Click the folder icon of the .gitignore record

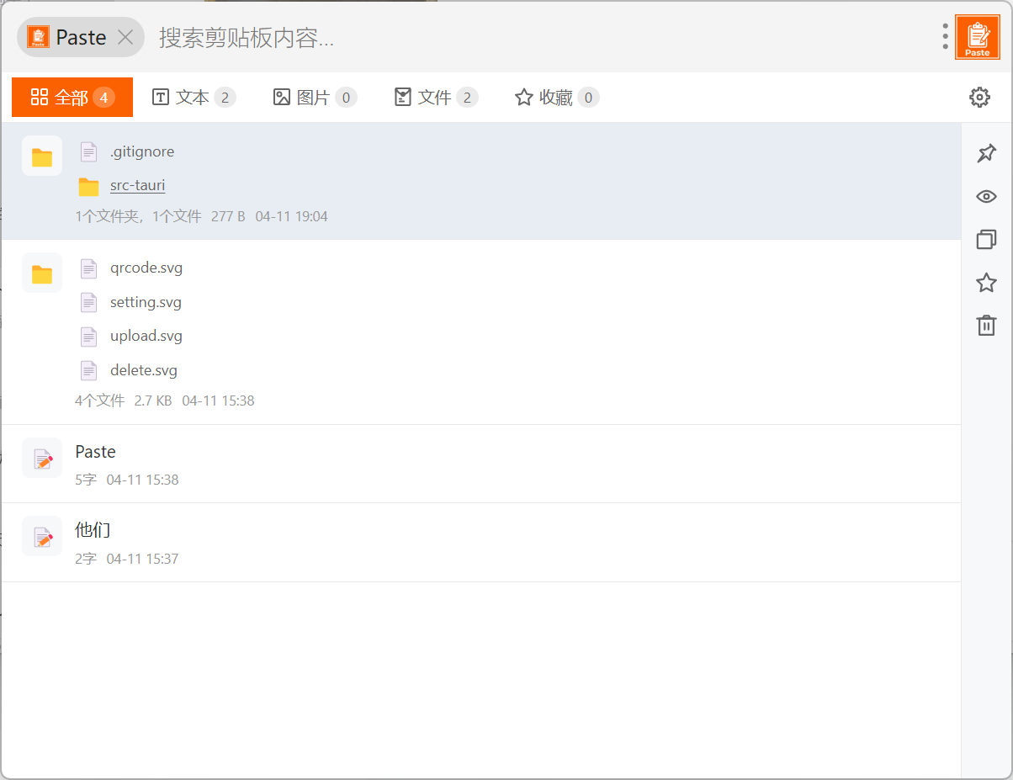[x=42, y=156]
